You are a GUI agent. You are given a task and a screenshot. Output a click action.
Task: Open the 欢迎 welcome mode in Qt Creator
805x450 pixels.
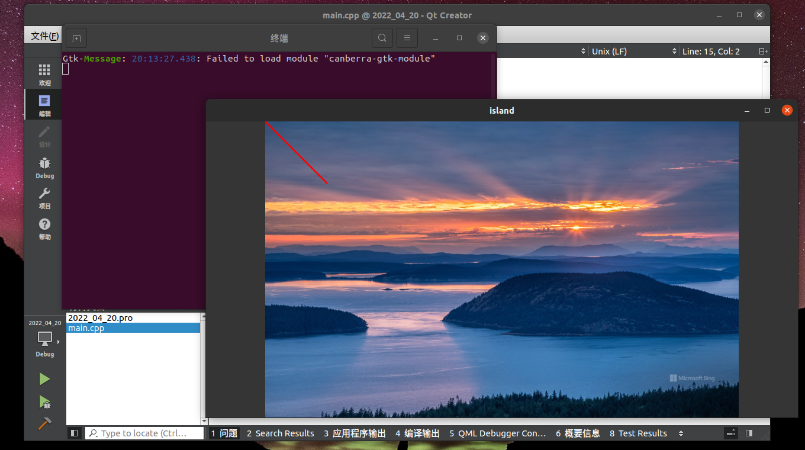click(x=44, y=75)
